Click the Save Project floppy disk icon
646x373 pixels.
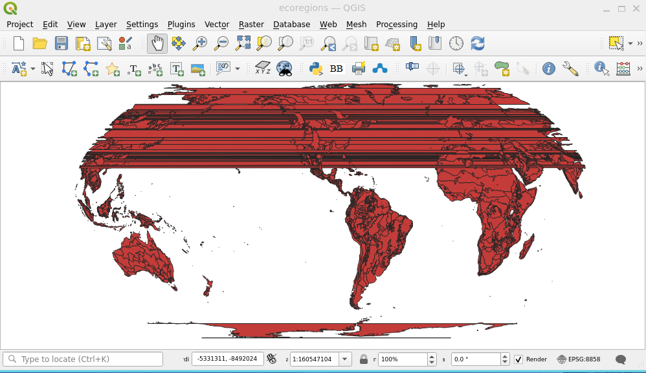point(61,43)
